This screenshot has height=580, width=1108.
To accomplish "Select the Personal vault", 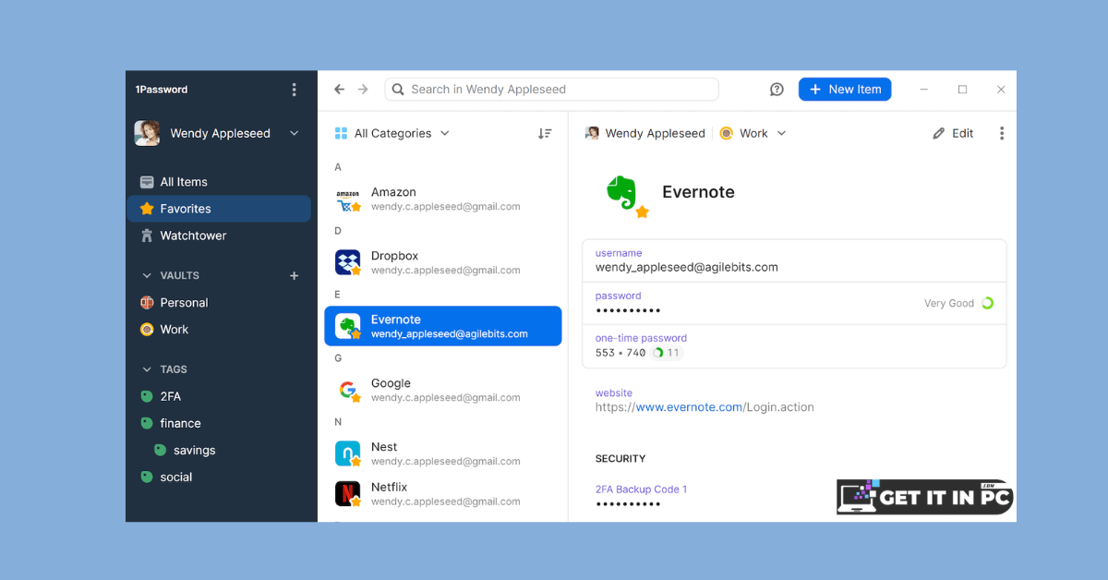I will point(219,303).
